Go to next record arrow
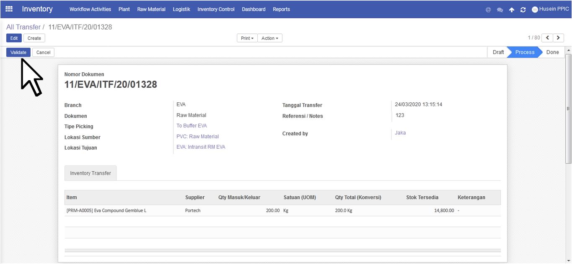The image size is (572, 264). point(558,38)
